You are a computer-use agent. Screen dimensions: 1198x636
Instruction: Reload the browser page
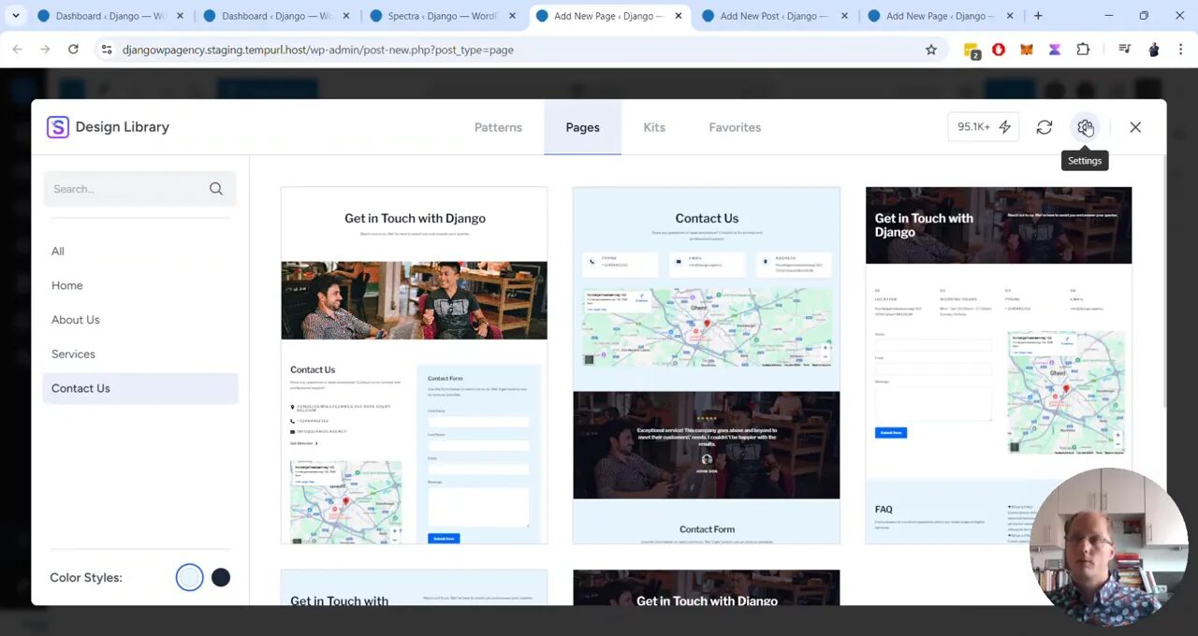73,50
